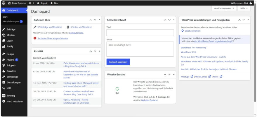Open the Start submenu item
The height and width of the screenshot is (117, 257).
5,17
